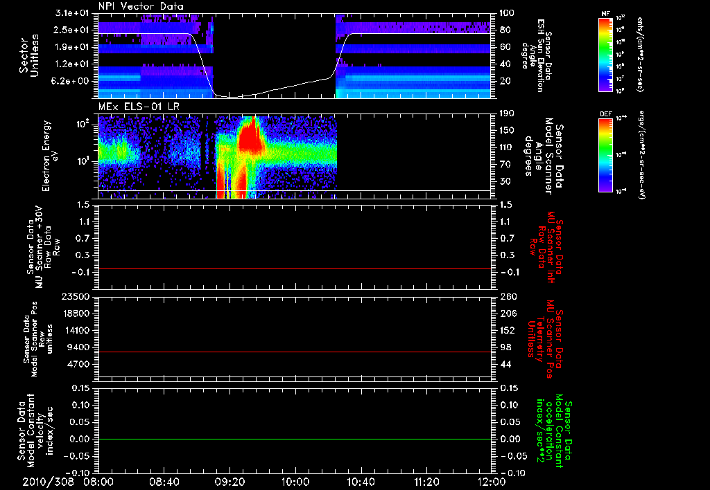Viewport: 710px width, 490px height.
Task: Select the "DEF" label above the colorbar
Action: 606,114
